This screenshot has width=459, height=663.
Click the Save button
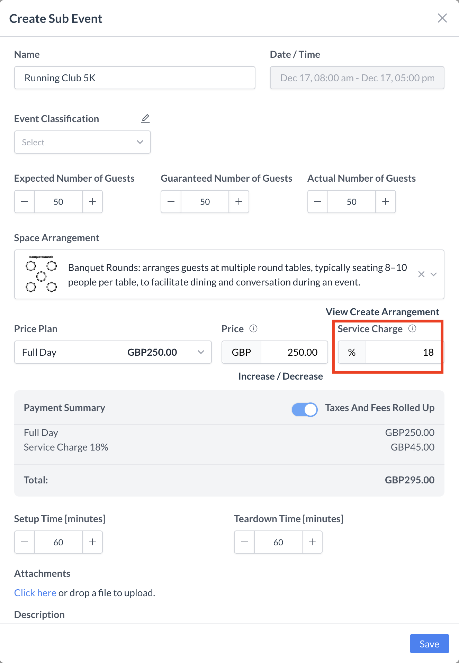click(x=429, y=644)
